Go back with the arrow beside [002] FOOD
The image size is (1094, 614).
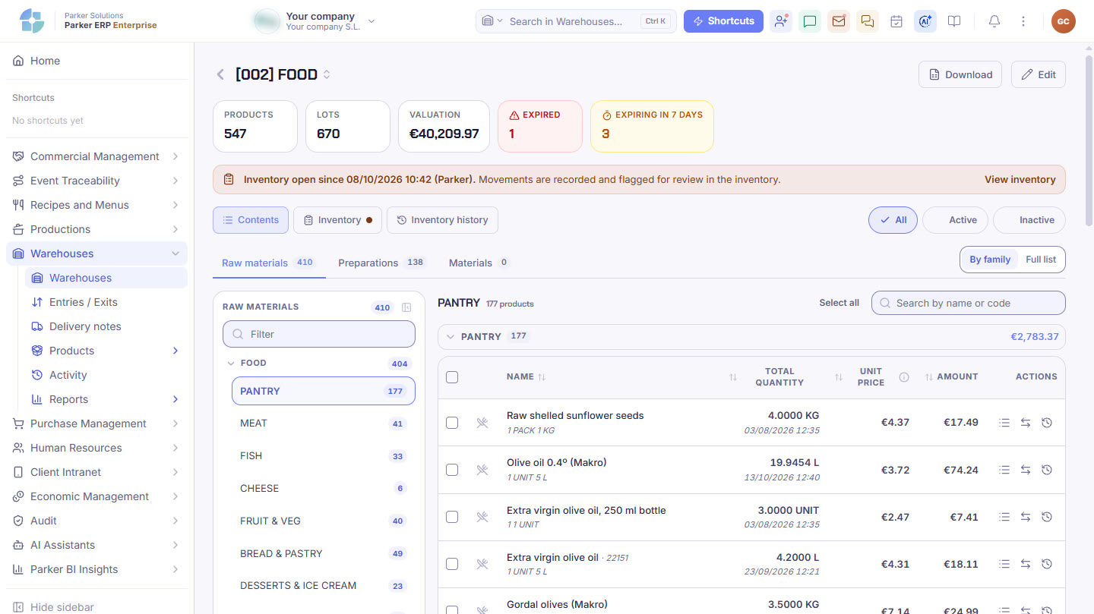tap(220, 74)
